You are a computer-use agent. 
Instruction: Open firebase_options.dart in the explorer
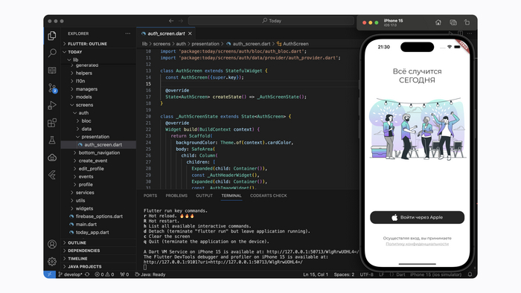click(x=99, y=216)
